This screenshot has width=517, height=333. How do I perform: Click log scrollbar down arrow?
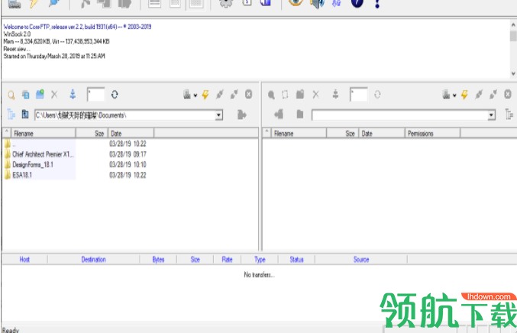(513, 73)
